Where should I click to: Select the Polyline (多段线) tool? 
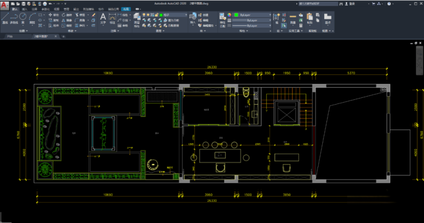[14, 18]
